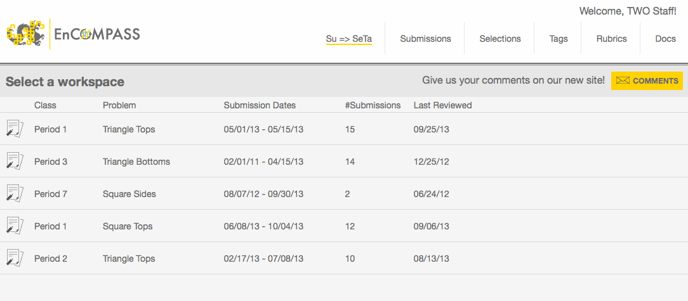Select the Triangle Bottoms problem
Screen dimensions: 688x301
[x=136, y=162]
